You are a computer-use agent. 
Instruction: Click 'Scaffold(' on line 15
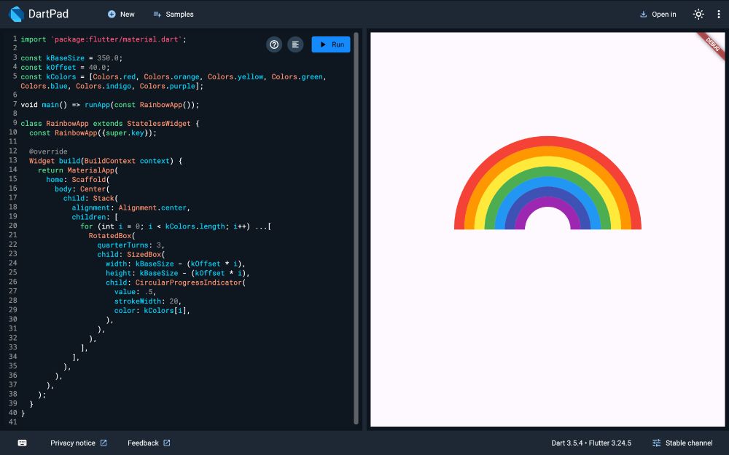(90, 180)
